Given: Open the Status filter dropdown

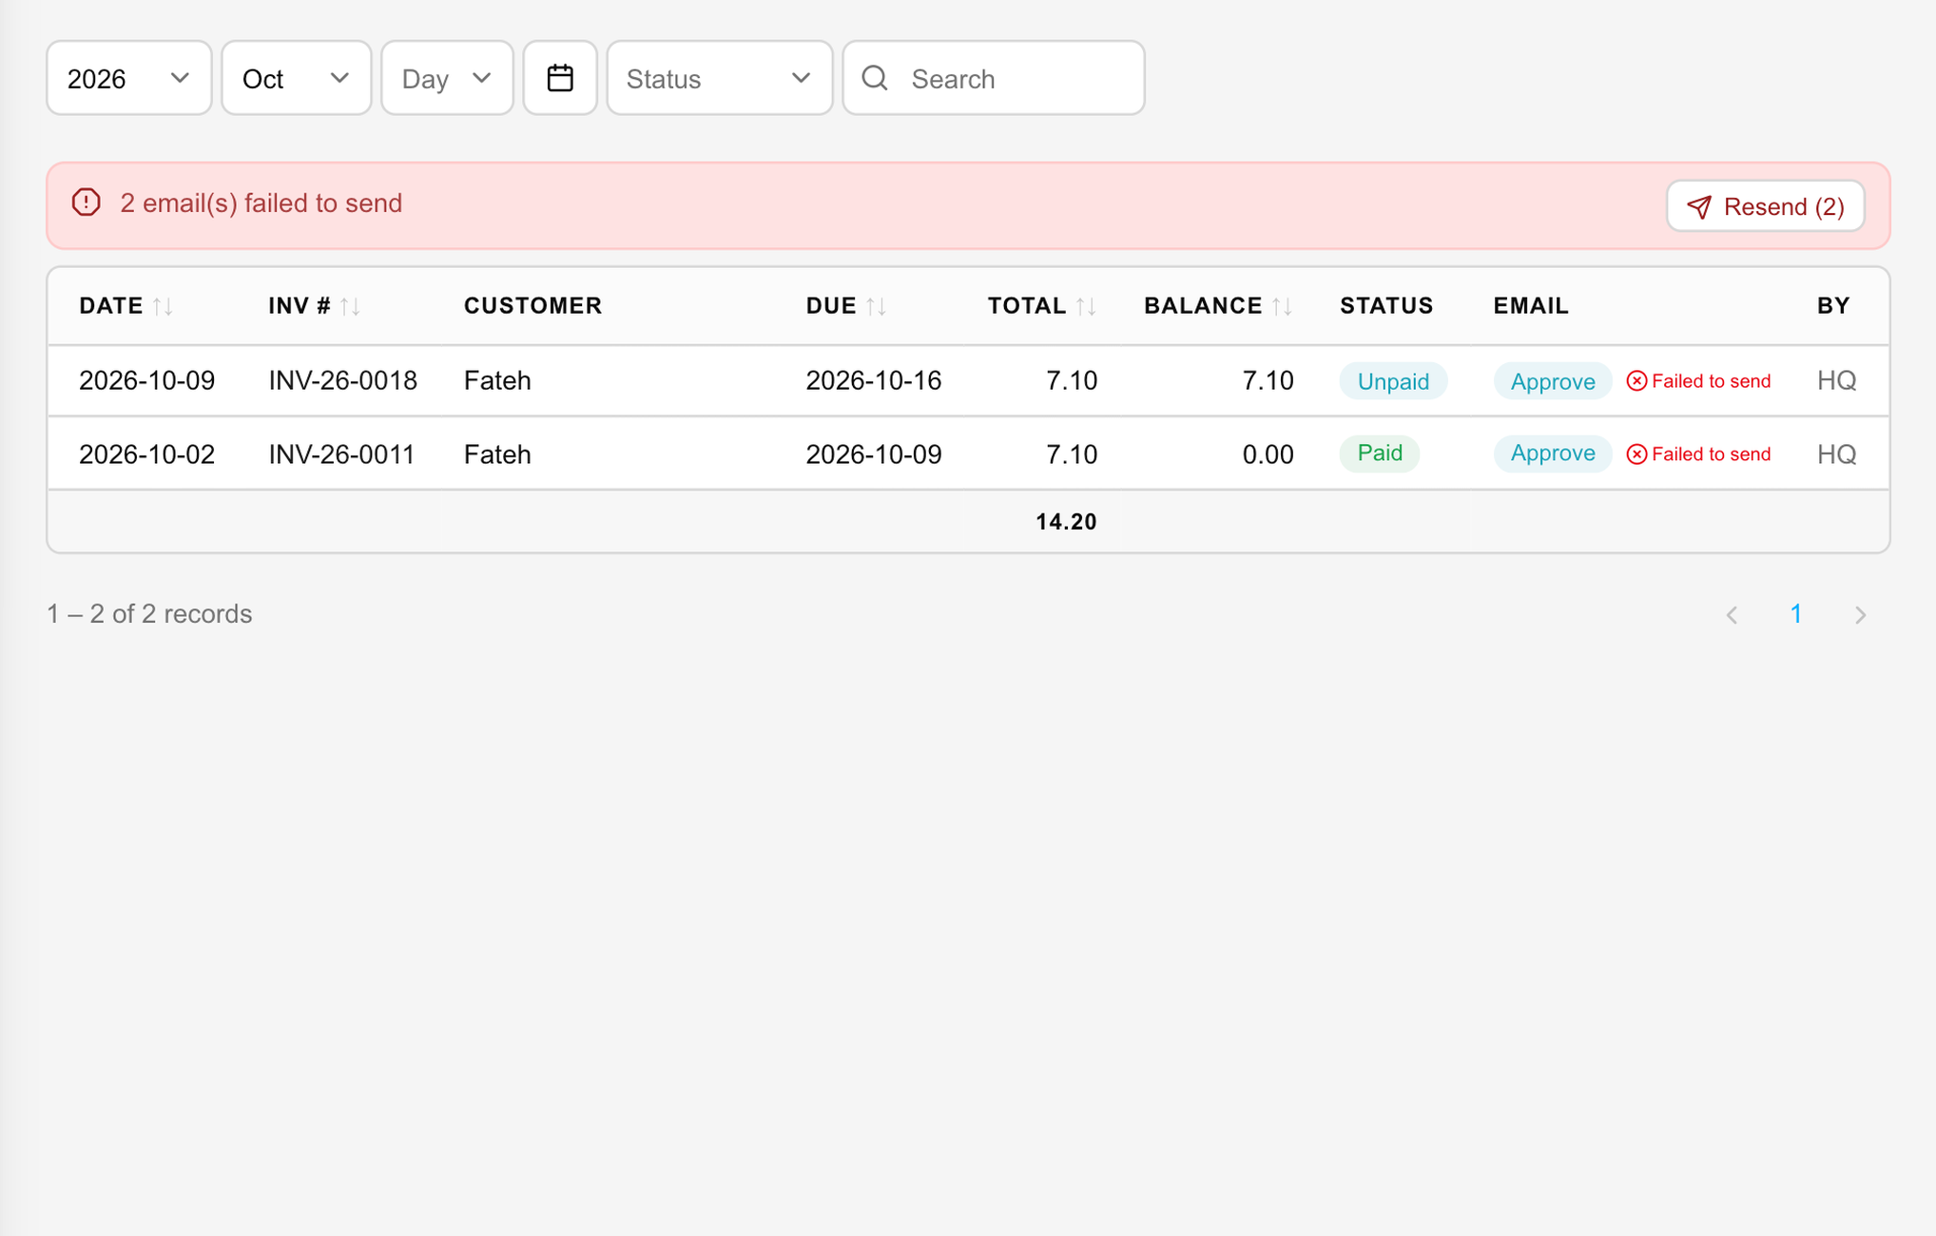Looking at the screenshot, I should [x=720, y=78].
